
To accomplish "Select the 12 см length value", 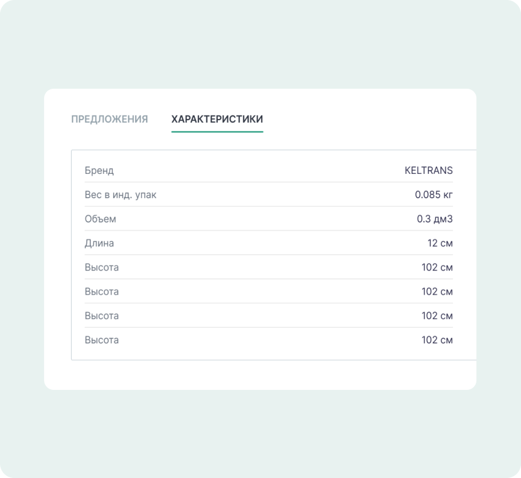I will pyautogui.click(x=440, y=243).
